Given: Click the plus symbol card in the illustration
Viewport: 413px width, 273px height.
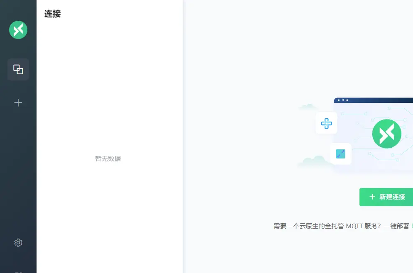Looking at the screenshot, I should [326, 123].
